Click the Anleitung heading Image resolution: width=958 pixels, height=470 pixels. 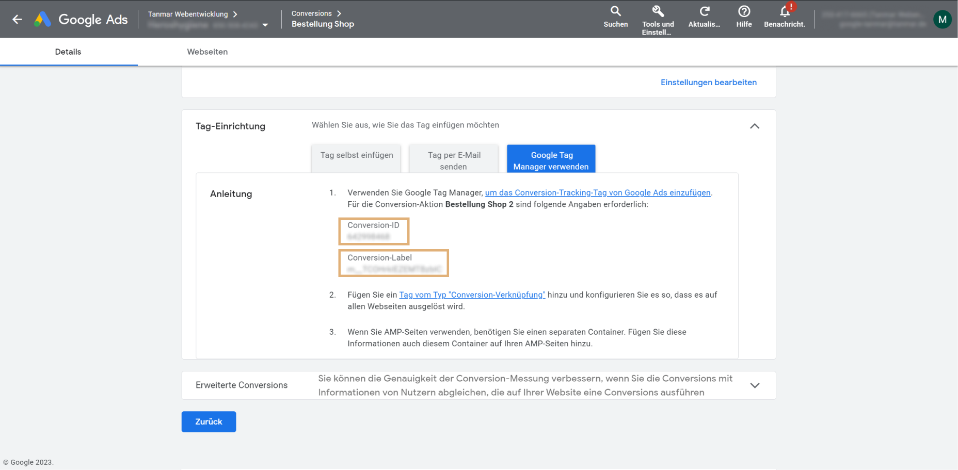[231, 194]
